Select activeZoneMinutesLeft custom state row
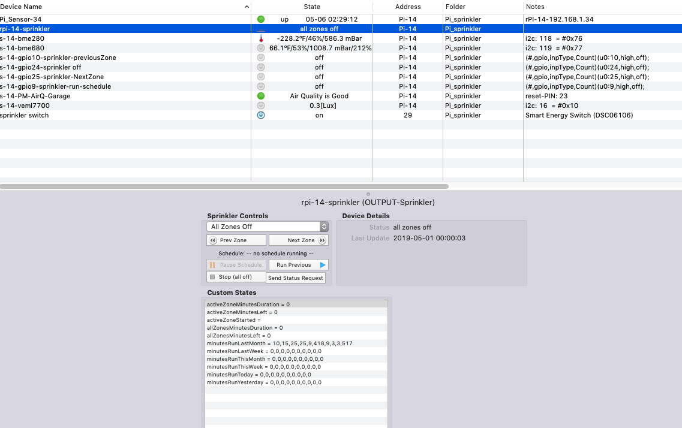The width and height of the screenshot is (682, 428). click(296, 312)
